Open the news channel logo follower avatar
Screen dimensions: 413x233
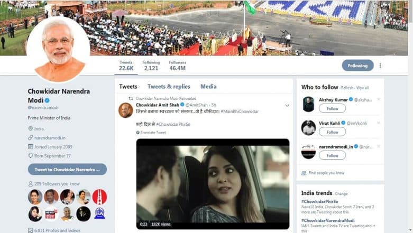(x=51, y=214)
